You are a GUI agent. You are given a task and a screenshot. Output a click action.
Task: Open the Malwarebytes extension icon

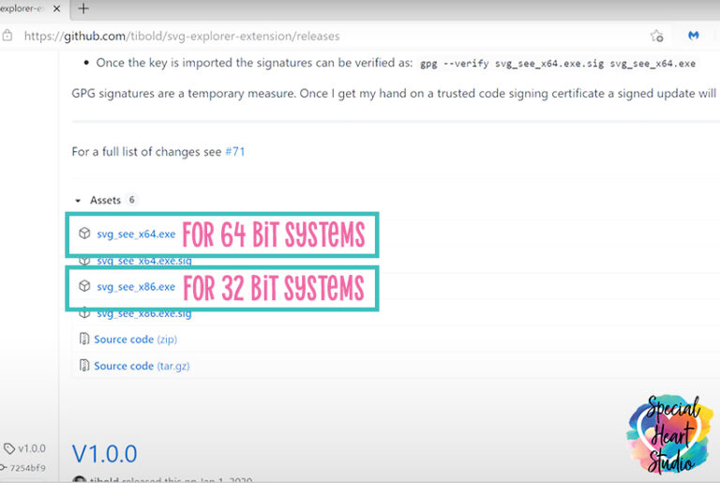(x=694, y=36)
